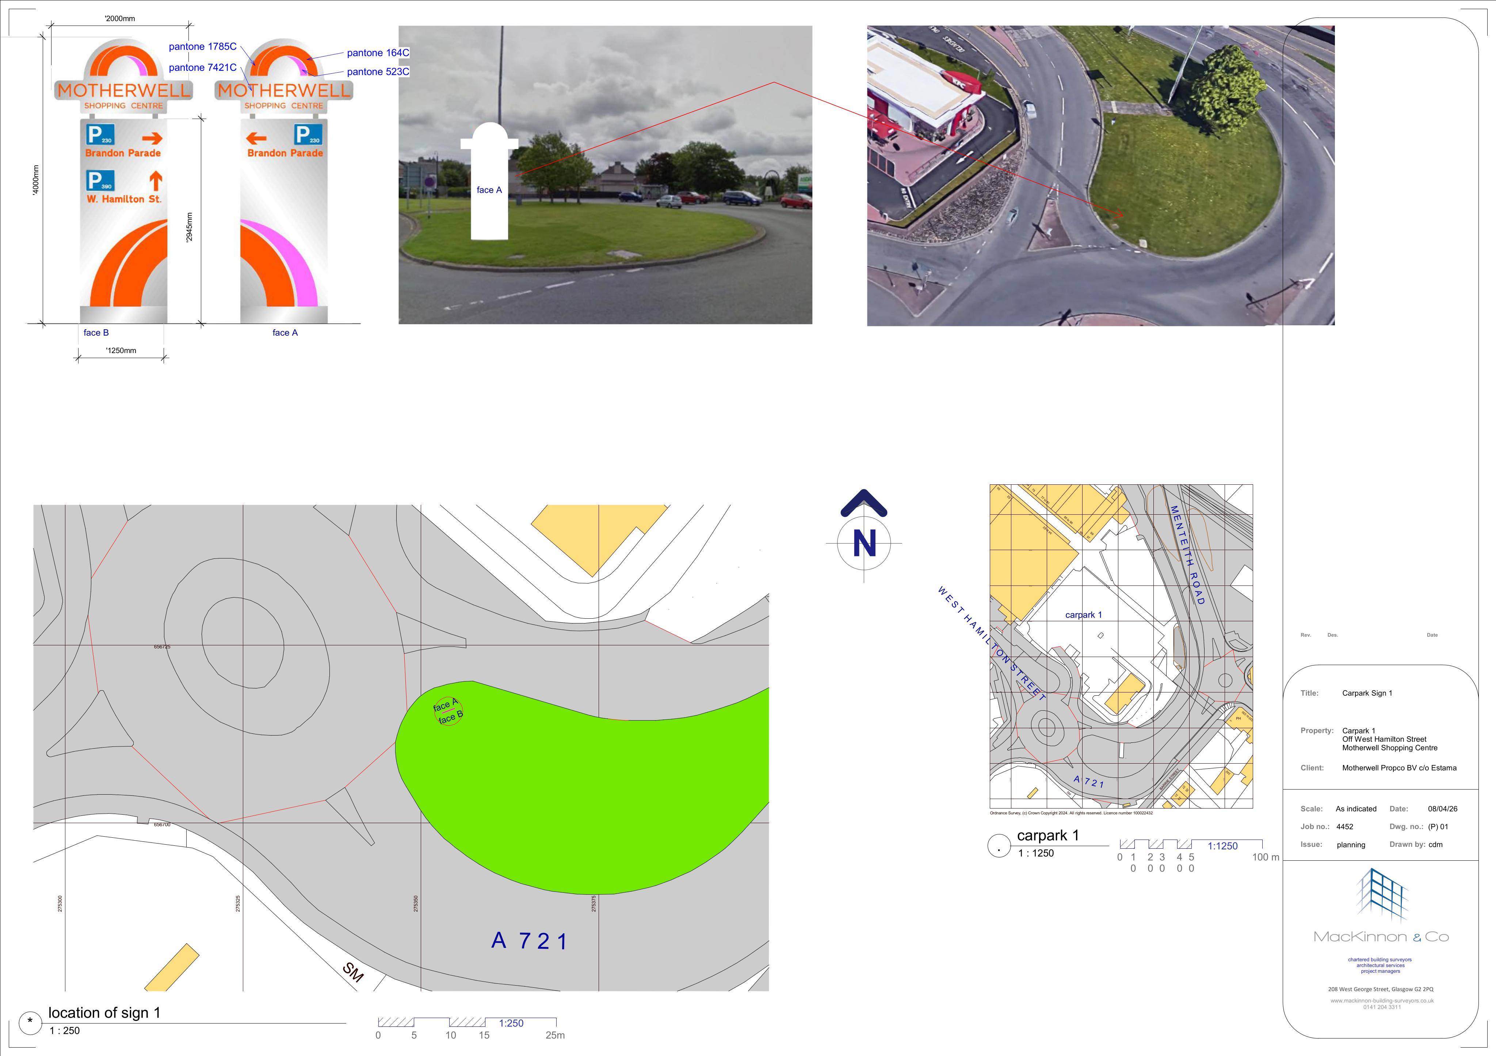This screenshot has height=1056, width=1496.
Task: Select the 'location of sign 1' view title
Action: tap(104, 1013)
